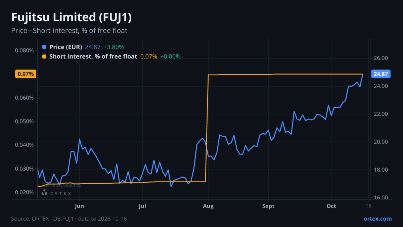The width and height of the screenshot is (403, 227).
Task: Click the Jun x-axis label
Action: [79, 206]
